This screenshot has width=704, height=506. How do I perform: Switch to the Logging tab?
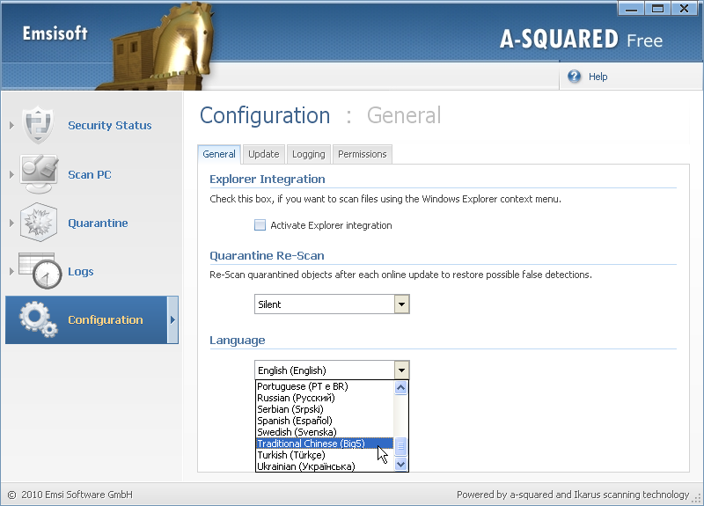[309, 154]
